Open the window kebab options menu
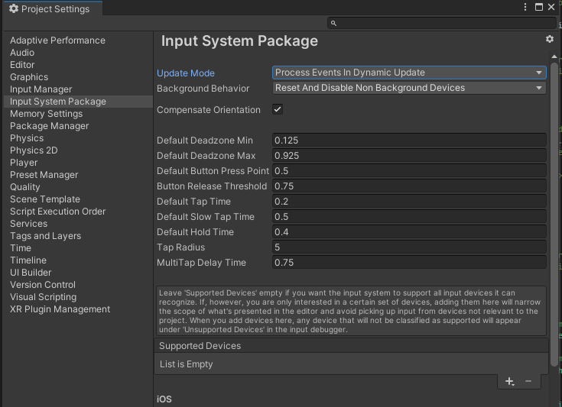Screen dimensions: 562x407 coord(525,8)
